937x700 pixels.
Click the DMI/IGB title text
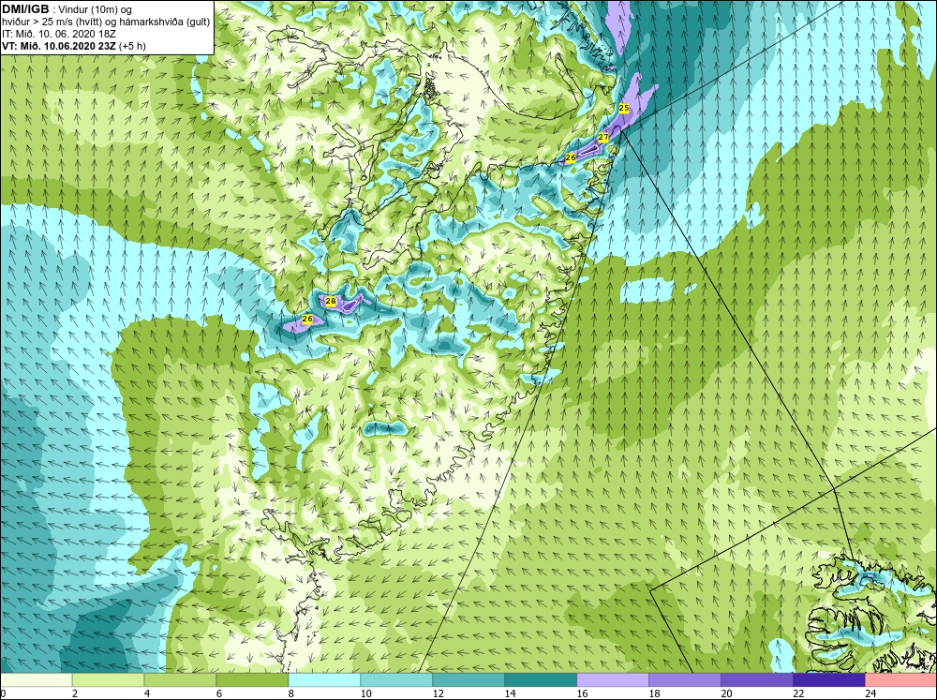pyautogui.click(x=25, y=9)
